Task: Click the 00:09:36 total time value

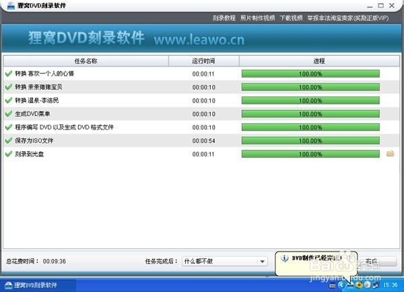Action: (x=55, y=261)
